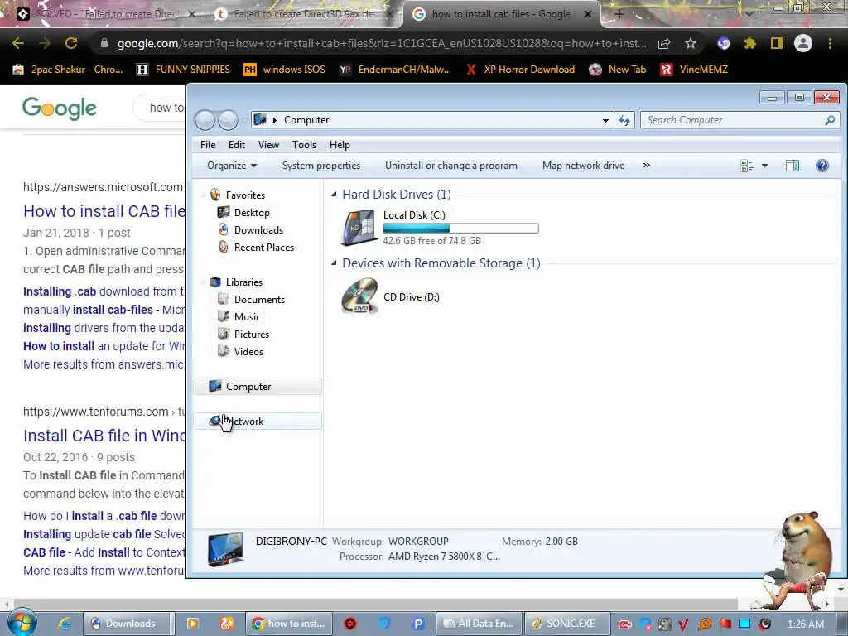Screen dimensions: 848x636
Task: Click the Windows Start orb
Action: point(22,623)
